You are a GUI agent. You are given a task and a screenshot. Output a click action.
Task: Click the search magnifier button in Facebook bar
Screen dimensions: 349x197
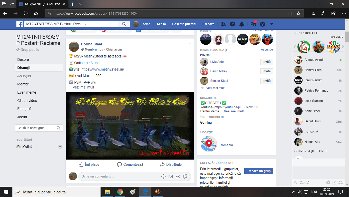pyautogui.click(x=124, y=24)
